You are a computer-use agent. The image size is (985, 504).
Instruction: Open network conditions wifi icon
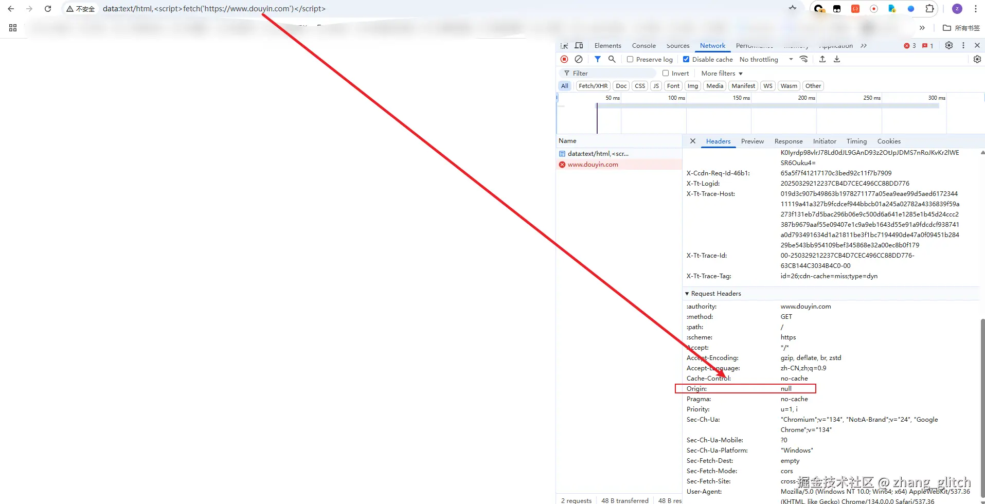click(x=804, y=59)
